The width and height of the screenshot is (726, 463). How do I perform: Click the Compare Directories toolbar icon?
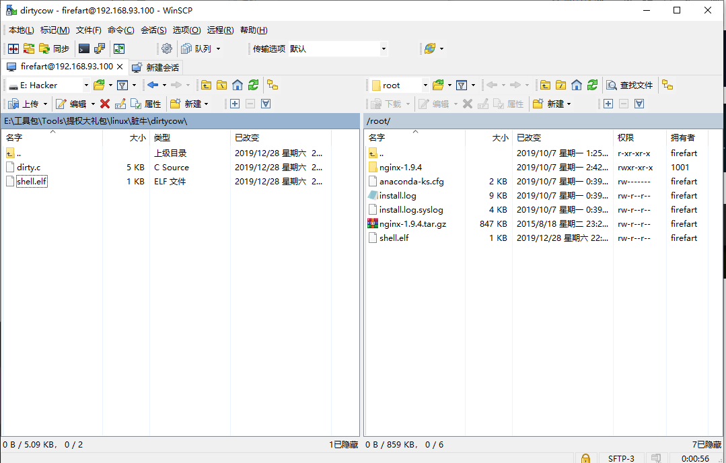pyautogui.click(x=13, y=48)
